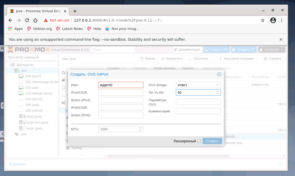Viewport: 295px width, 176px height.
Task: Click the Удалить button
Action: 188,68
